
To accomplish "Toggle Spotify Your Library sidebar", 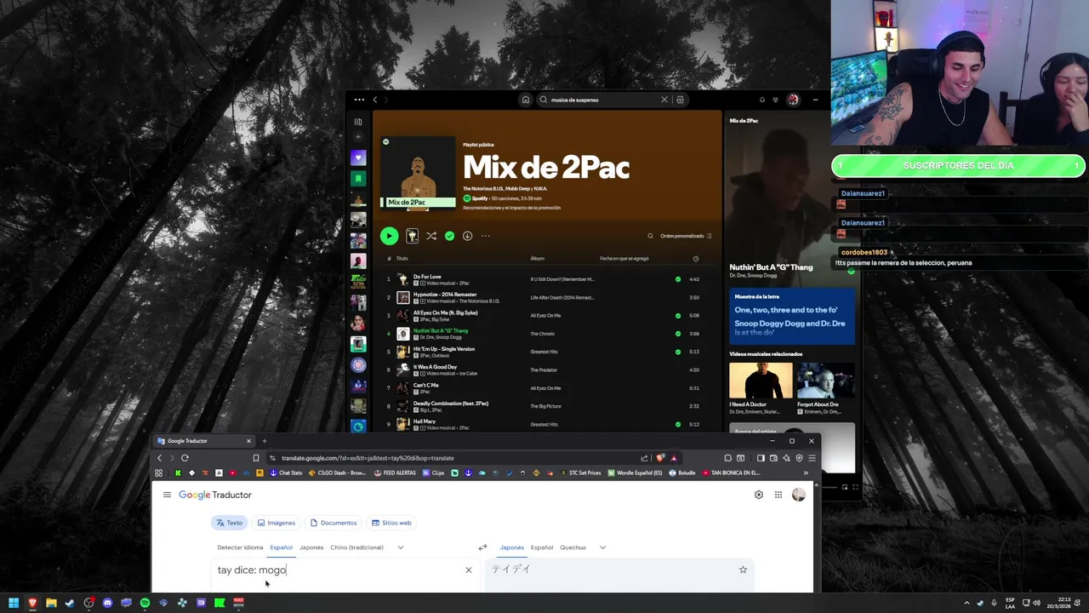I will 358,122.
